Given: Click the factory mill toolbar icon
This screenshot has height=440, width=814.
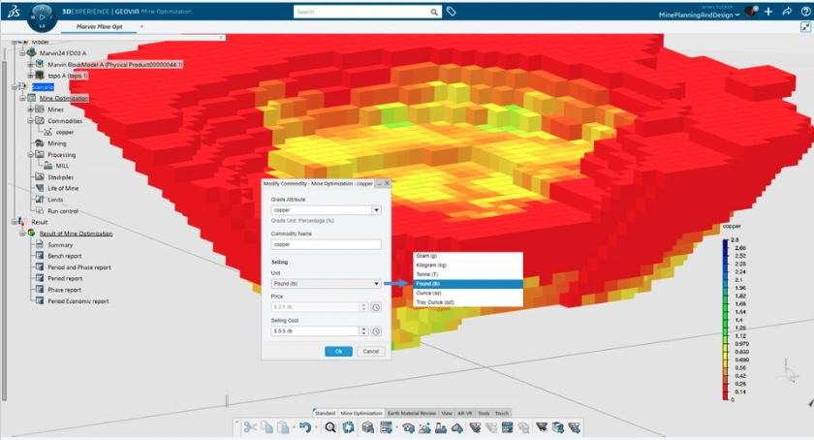Looking at the screenshot, I should click(x=441, y=427).
